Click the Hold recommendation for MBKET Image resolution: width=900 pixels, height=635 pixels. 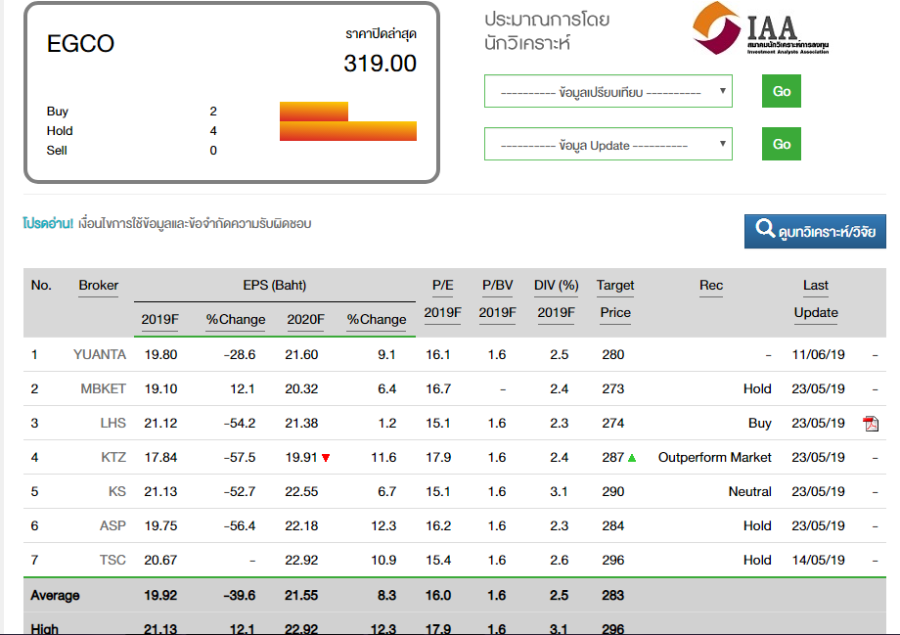click(x=757, y=388)
